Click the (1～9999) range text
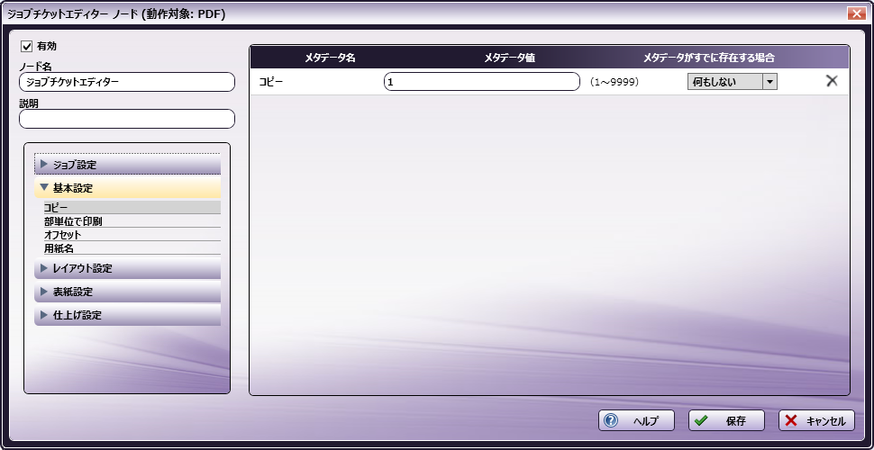This screenshot has height=450, width=874. (614, 82)
